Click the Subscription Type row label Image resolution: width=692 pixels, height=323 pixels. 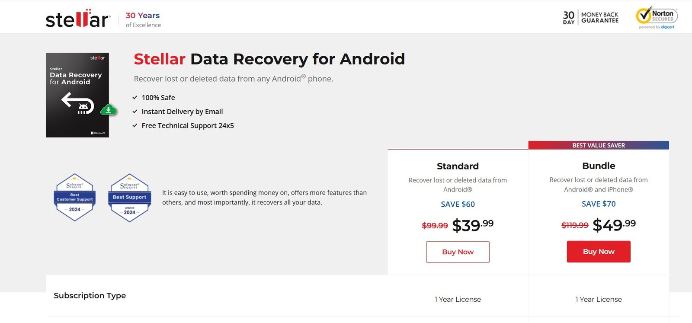[x=90, y=296]
